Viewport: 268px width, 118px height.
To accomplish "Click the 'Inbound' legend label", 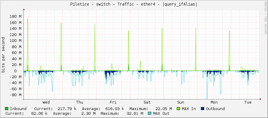I will pos(18,109).
